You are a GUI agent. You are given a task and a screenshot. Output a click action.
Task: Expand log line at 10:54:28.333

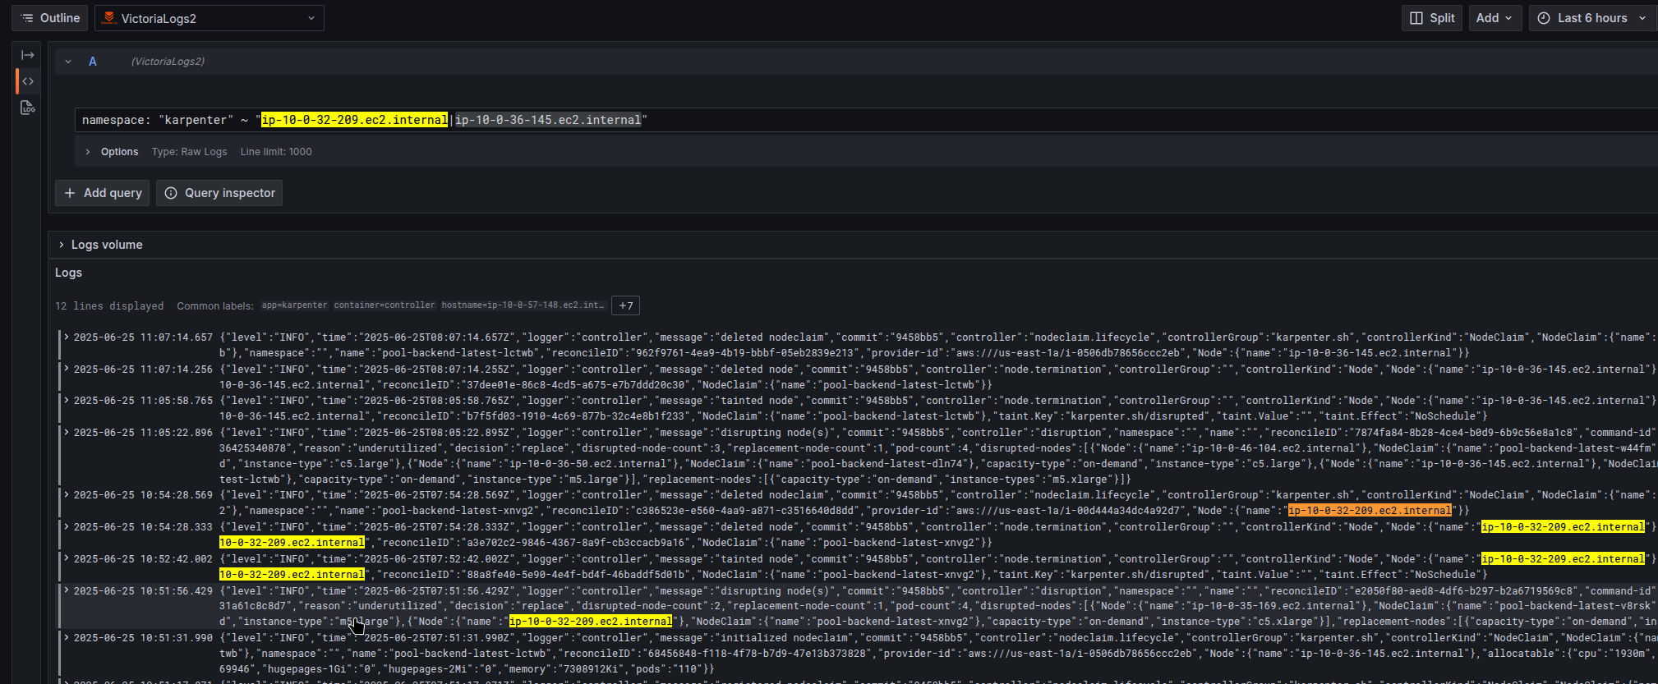[x=67, y=526]
